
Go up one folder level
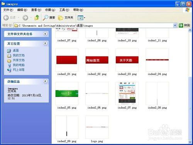coord(37,17)
